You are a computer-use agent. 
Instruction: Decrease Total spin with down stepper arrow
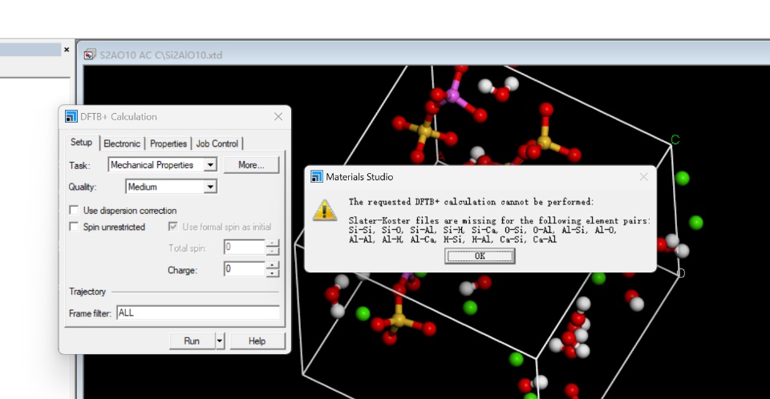tap(273, 251)
